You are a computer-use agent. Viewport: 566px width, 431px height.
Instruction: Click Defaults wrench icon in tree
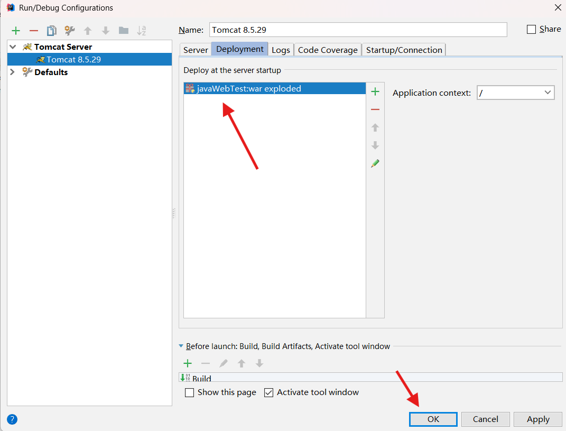[27, 72]
